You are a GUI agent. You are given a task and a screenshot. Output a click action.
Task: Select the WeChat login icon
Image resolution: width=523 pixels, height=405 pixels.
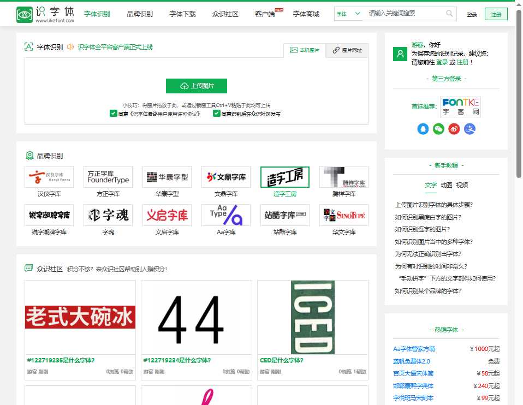pos(438,129)
